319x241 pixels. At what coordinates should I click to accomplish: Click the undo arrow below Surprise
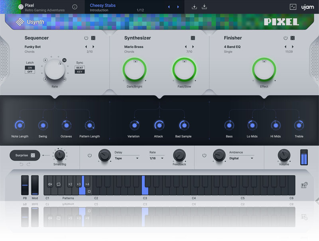pos(21,164)
